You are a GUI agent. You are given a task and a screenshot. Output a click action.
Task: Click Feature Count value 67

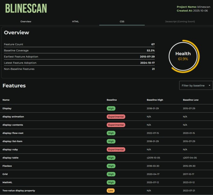153,44
